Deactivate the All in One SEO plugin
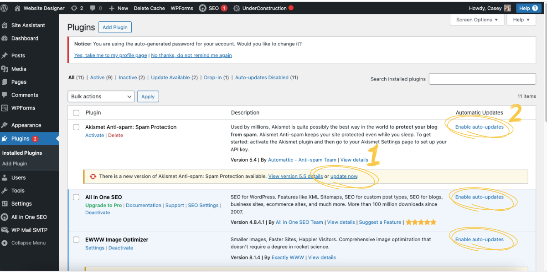 pos(98,213)
